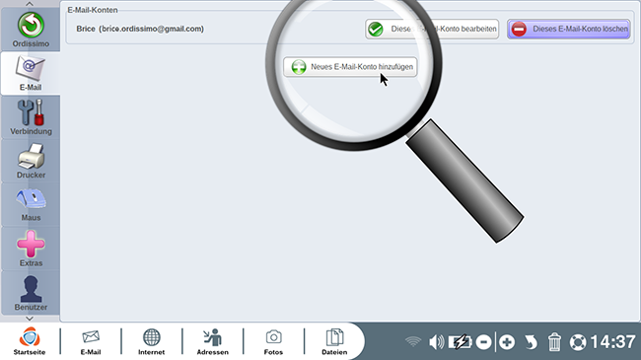This screenshot has height=360, width=641.
Task: Open Fotos from the bottom bar
Action: coord(273,341)
